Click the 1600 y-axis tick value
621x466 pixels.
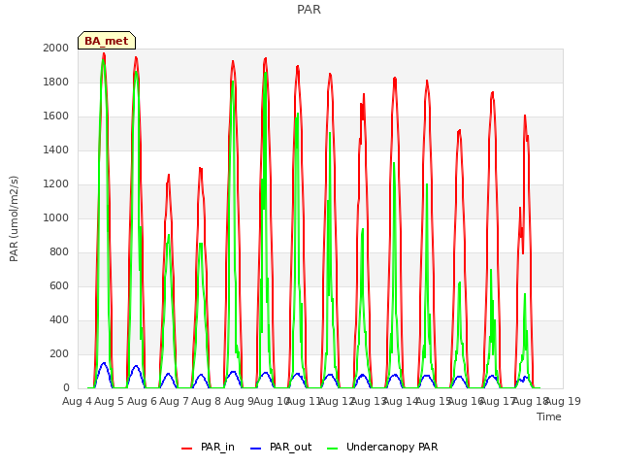[56, 116]
